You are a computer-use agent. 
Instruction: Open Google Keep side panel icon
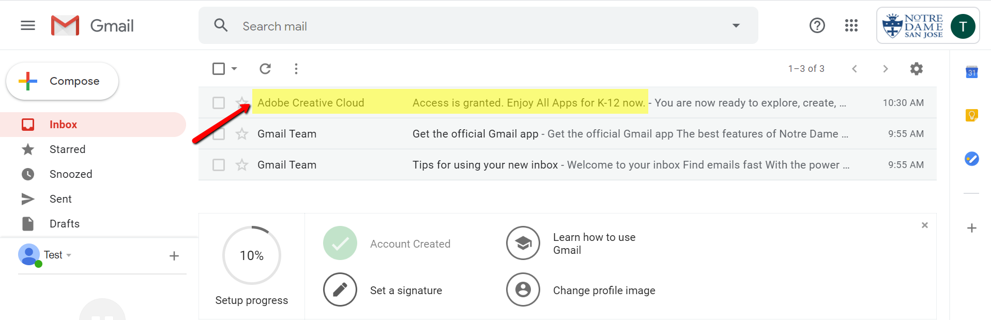[x=972, y=115]
